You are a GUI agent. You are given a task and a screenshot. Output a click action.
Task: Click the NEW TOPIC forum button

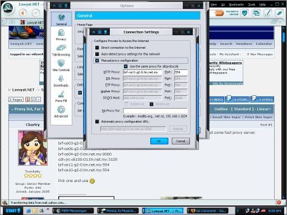[x=238, y=99]
